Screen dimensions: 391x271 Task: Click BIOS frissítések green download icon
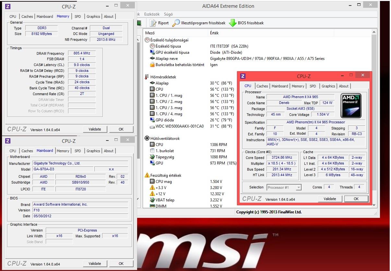point(233,23)
